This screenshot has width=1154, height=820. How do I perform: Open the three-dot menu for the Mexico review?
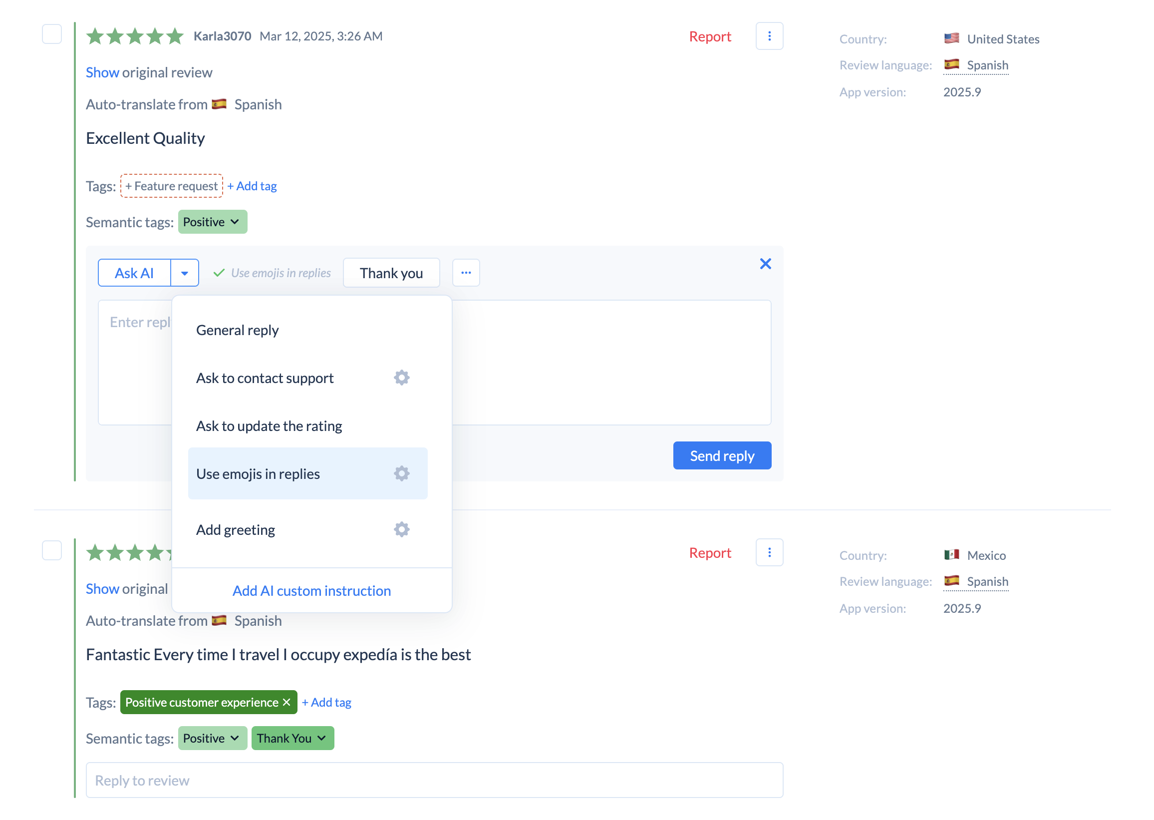(769, 552)
